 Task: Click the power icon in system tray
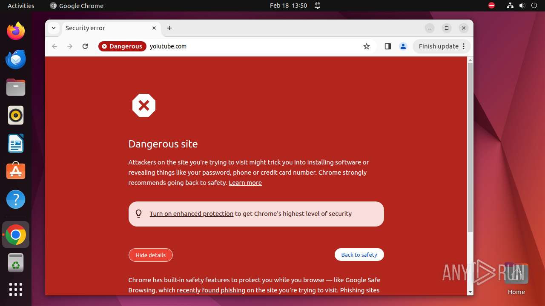pos(534,6)
